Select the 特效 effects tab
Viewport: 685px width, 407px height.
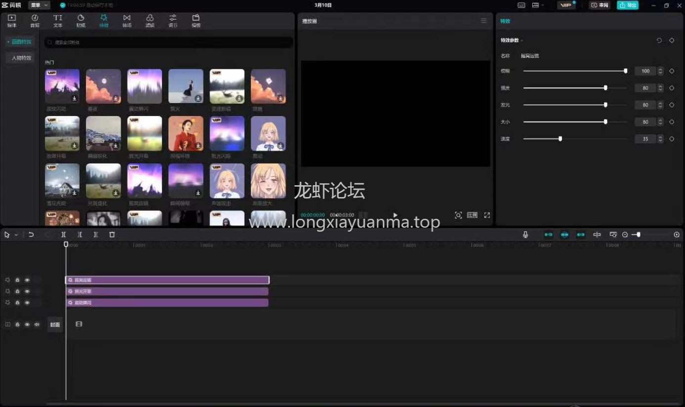(104, 21)
